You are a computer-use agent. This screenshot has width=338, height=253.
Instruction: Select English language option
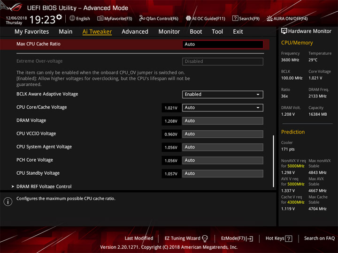point(83,19)
